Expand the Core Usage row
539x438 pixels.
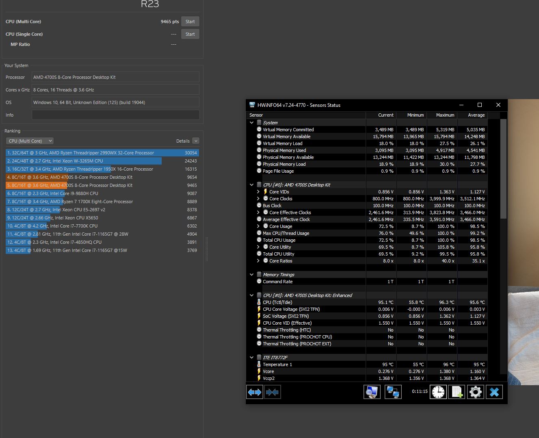tap(258, 226)
